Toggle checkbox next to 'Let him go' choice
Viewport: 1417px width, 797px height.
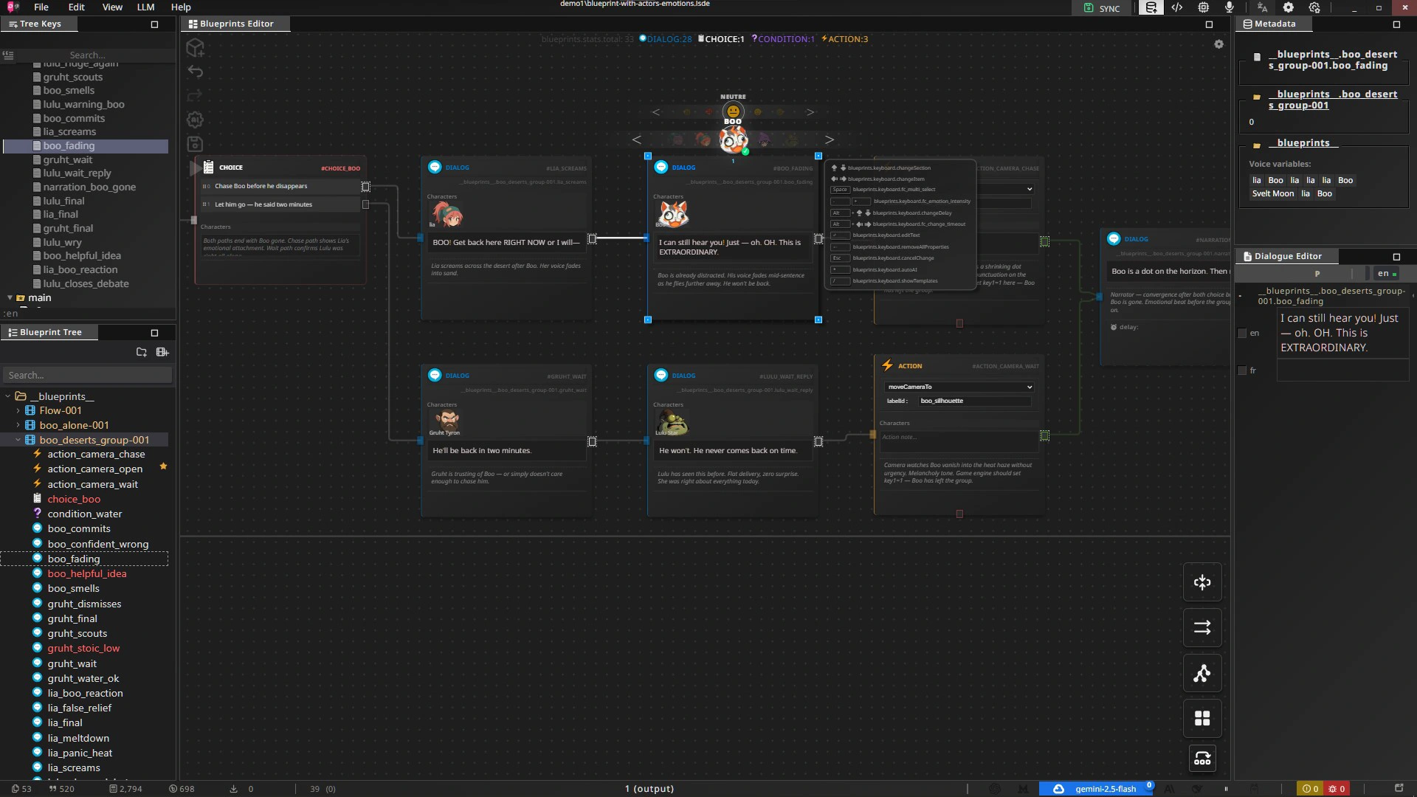point(365,204)
